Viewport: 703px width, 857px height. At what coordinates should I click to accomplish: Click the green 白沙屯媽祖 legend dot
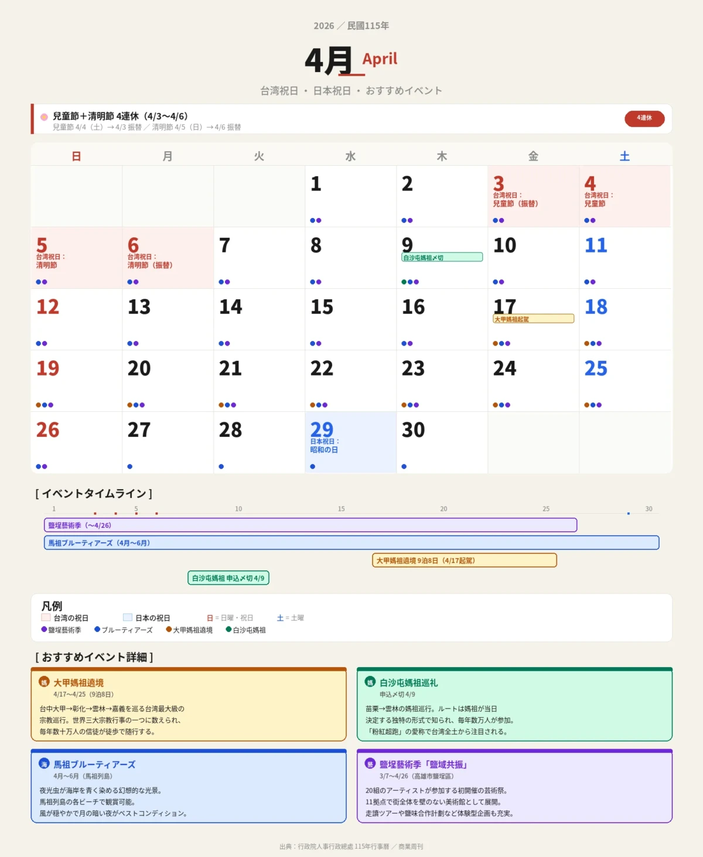tap(228, 629)
